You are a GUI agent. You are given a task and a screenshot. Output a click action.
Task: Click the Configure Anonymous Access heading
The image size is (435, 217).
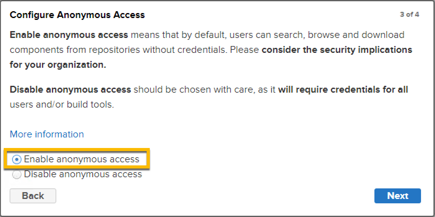tap(77, 15)
